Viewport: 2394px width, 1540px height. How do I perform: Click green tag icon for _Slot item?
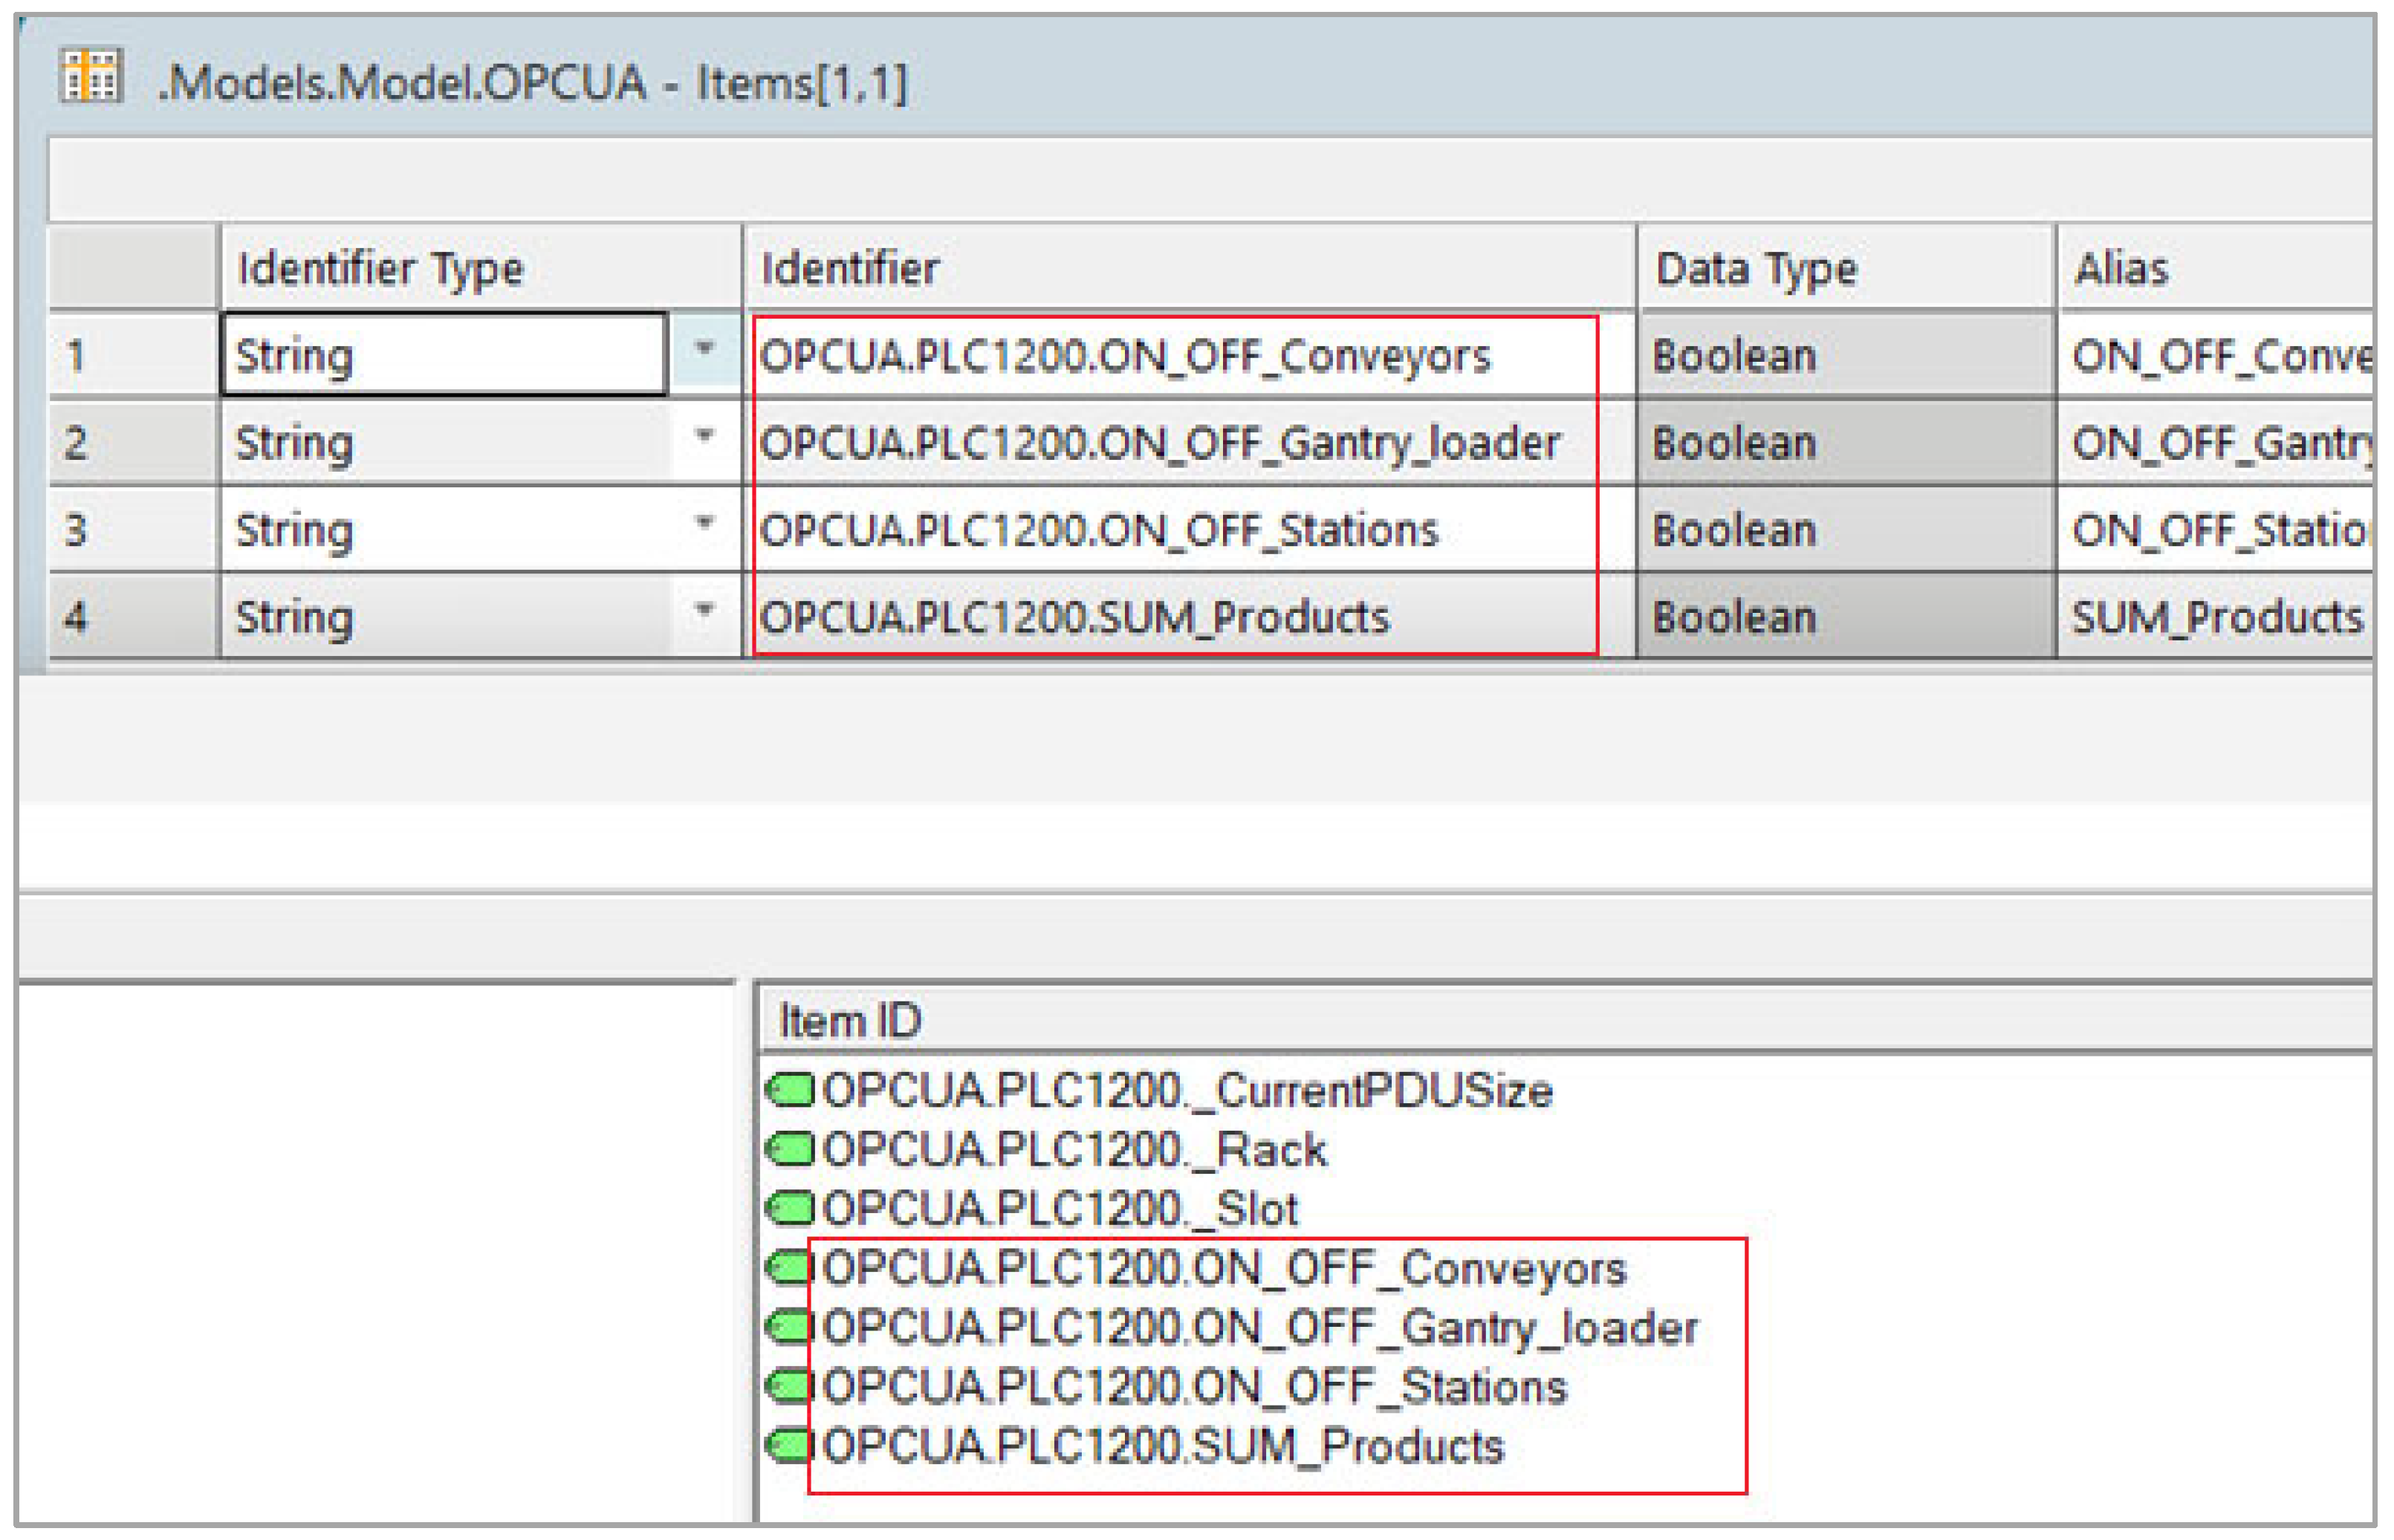click(791, 1208)
